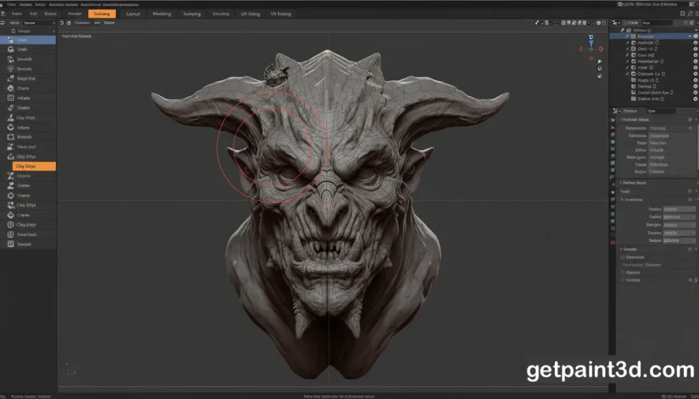Click the navigation gizmo in the viewport corner

point(590,48)
